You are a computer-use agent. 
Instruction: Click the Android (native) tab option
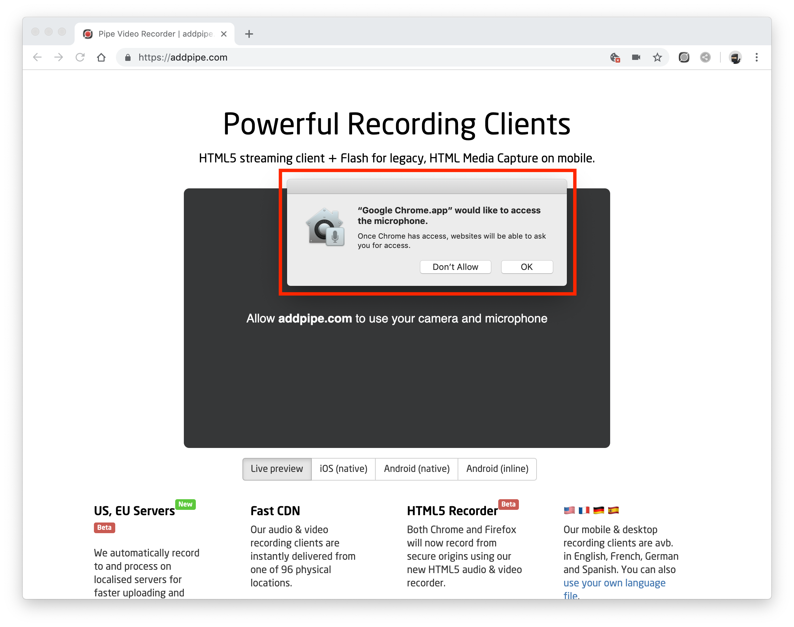click(416, 469)
